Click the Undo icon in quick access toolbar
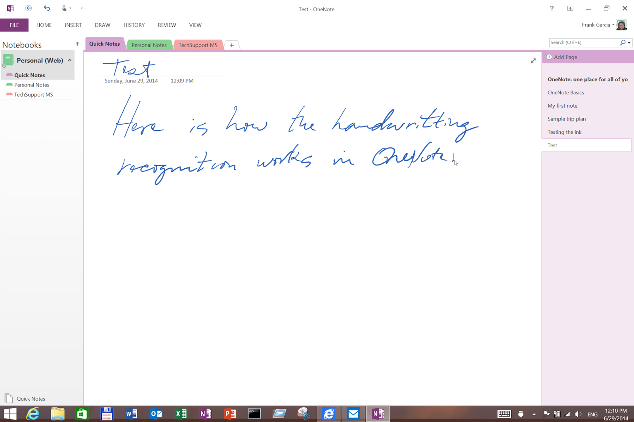 [46, 8]
